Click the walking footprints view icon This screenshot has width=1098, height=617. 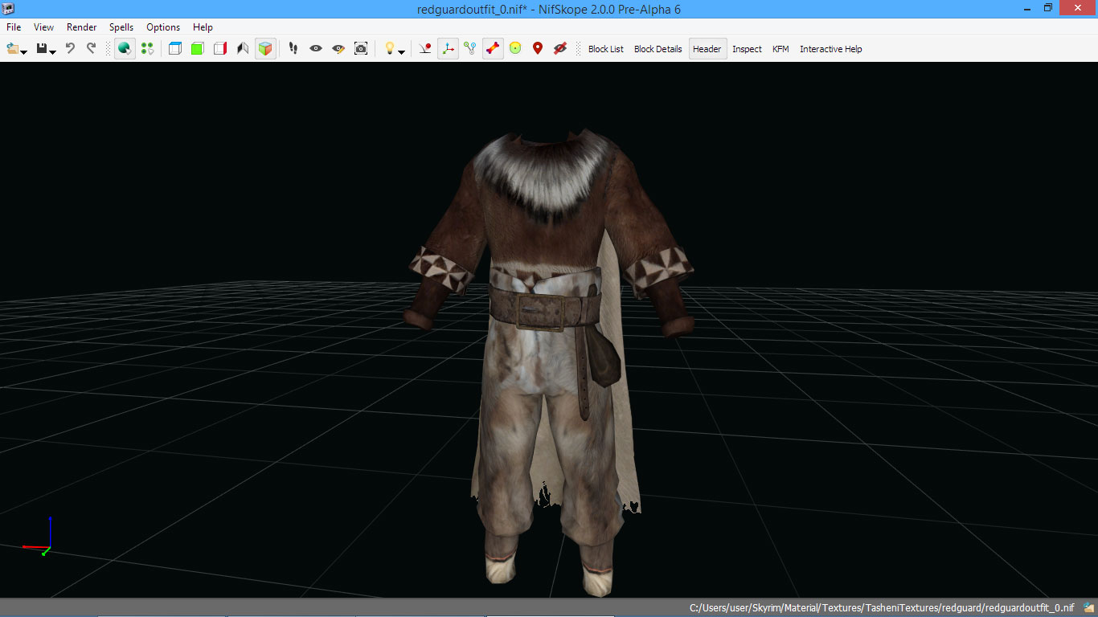(293, 49)
